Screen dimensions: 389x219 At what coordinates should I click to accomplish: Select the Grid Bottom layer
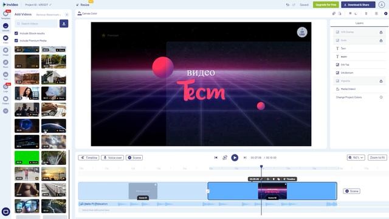[x=359, y=73]
